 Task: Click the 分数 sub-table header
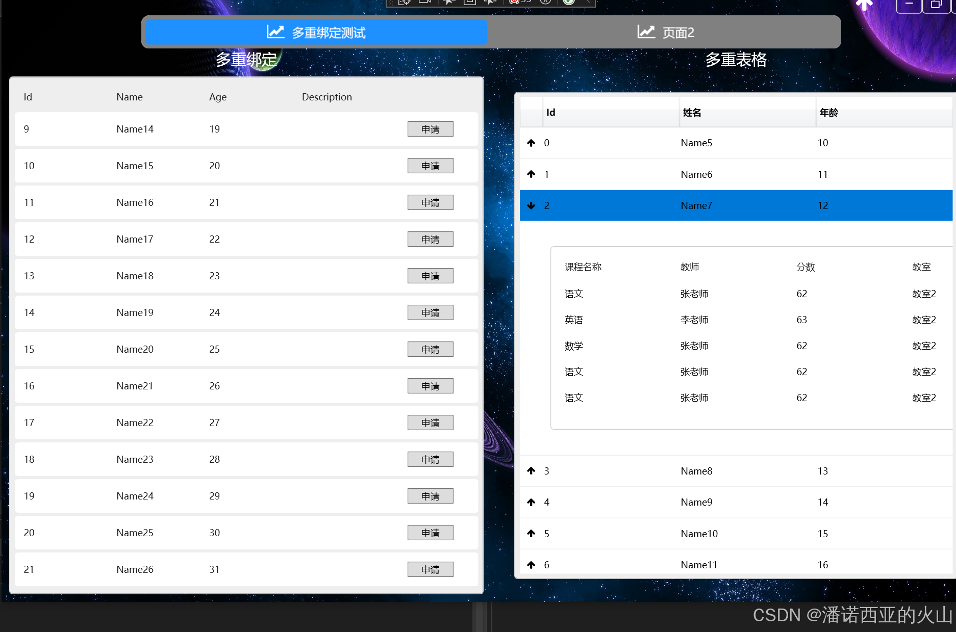[x=806, y=267]
